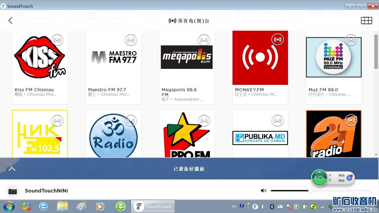This screenshot has height=213, width=379.
Task: Select the ЦИК FM 102.5 station logo
Action: point(40,134)
